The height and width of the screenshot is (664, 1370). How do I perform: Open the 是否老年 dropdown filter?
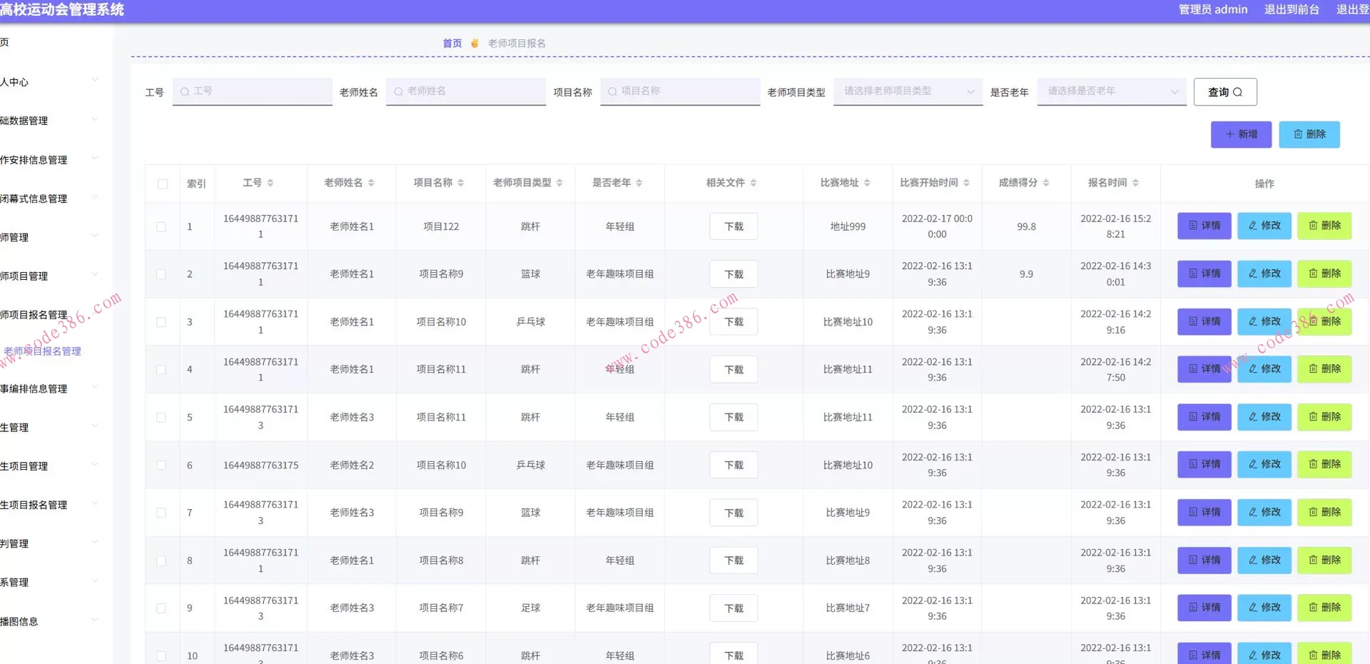(x=1111, y=91)
